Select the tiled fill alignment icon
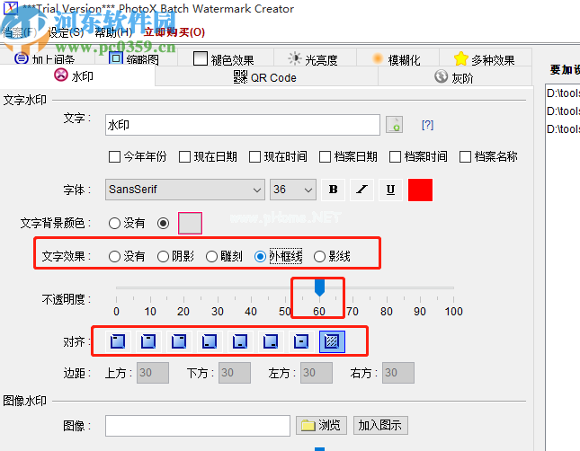This screenshot has height=451, width=580. [332, 341]
